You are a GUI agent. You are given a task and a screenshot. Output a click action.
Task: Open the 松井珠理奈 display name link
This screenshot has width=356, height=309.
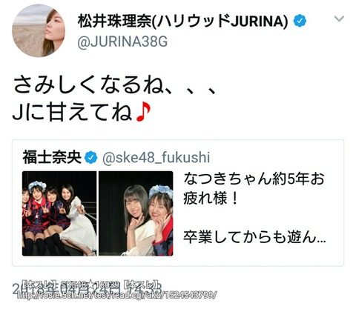pos(183,21)
